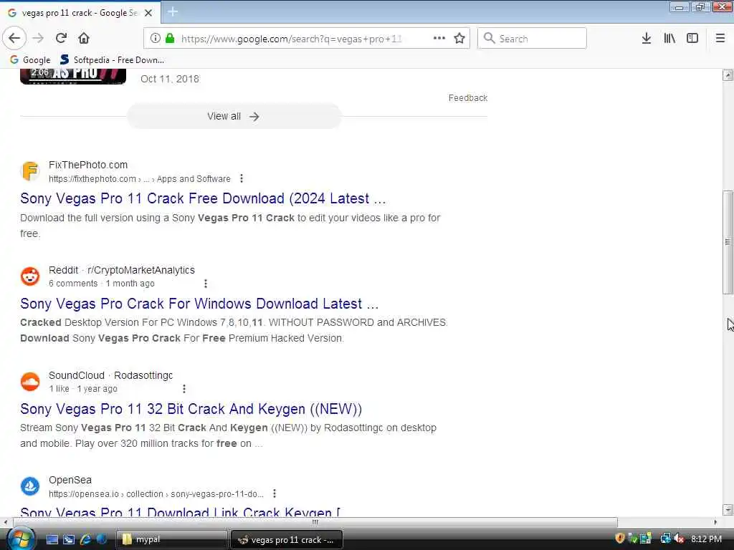Click the scroll up arrow
This screenshot has width=734, height=550.
728,74
